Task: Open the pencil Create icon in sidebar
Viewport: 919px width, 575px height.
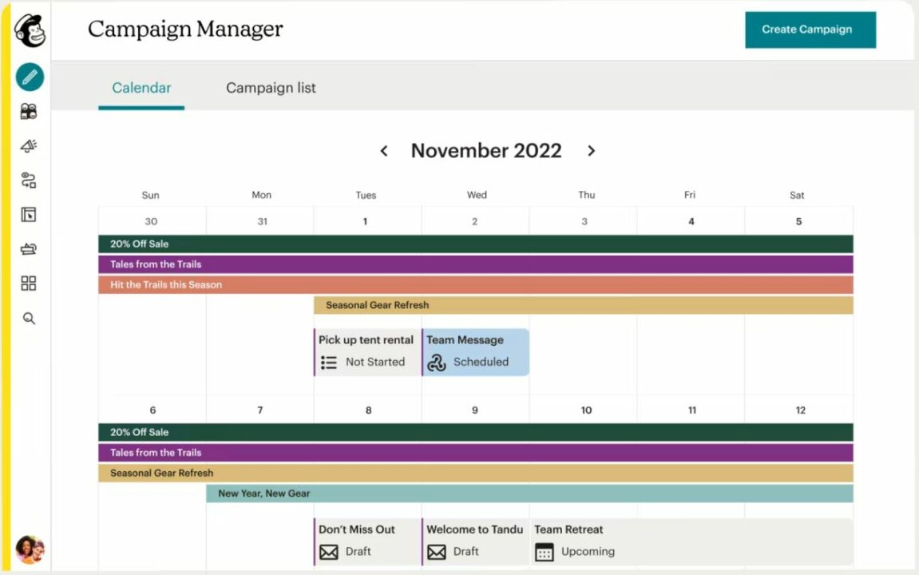Action: point(30,77)
